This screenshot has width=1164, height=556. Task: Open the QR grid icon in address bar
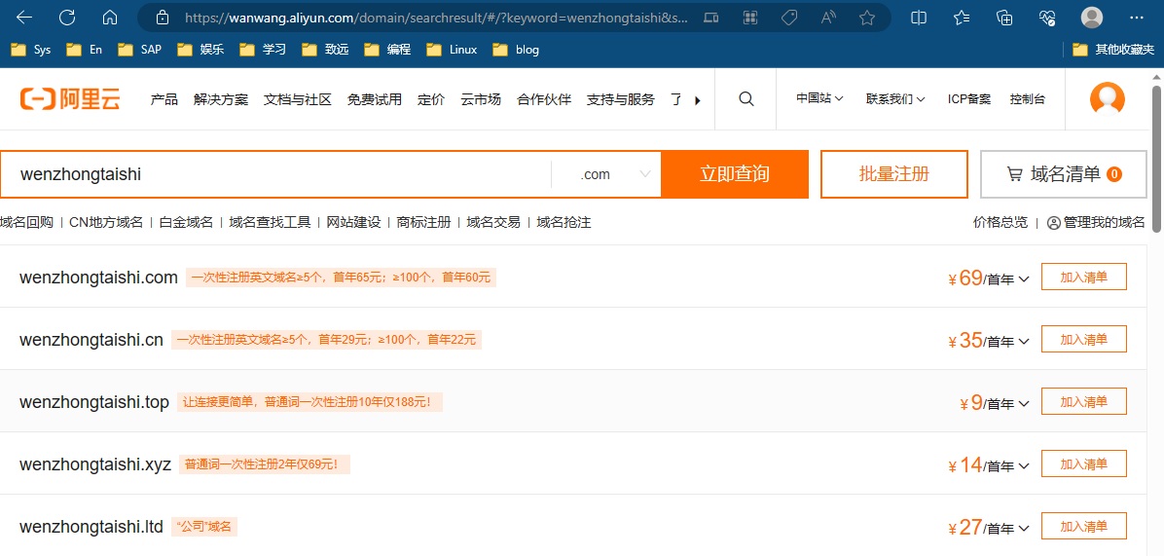(750, 18)
